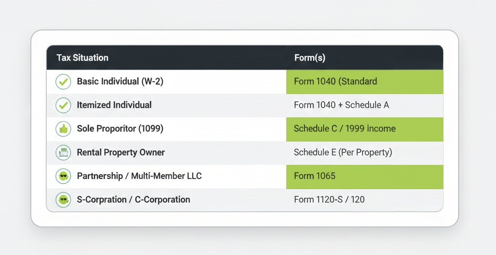496x255 pixels.
Task: Click the green Form 1040 (Standard cell
Action: click(x=364, y=81)
